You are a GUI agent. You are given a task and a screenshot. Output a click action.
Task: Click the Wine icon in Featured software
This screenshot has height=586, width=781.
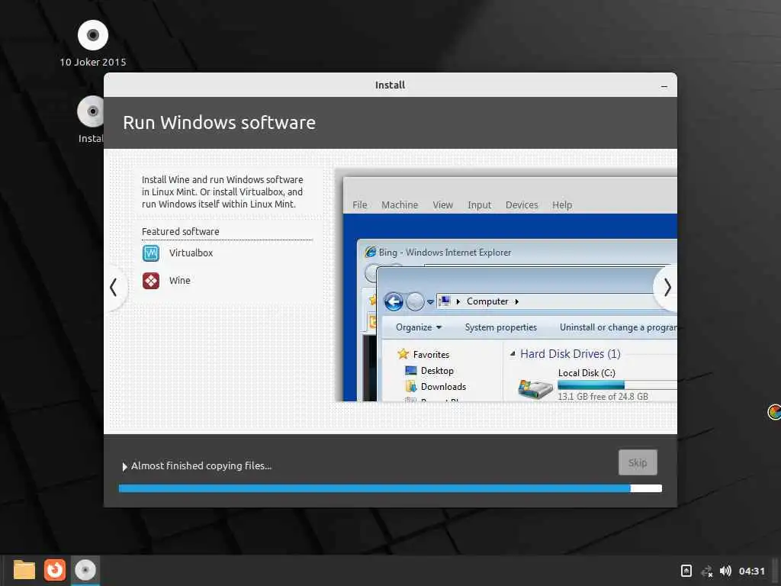(x=151, y=281)
